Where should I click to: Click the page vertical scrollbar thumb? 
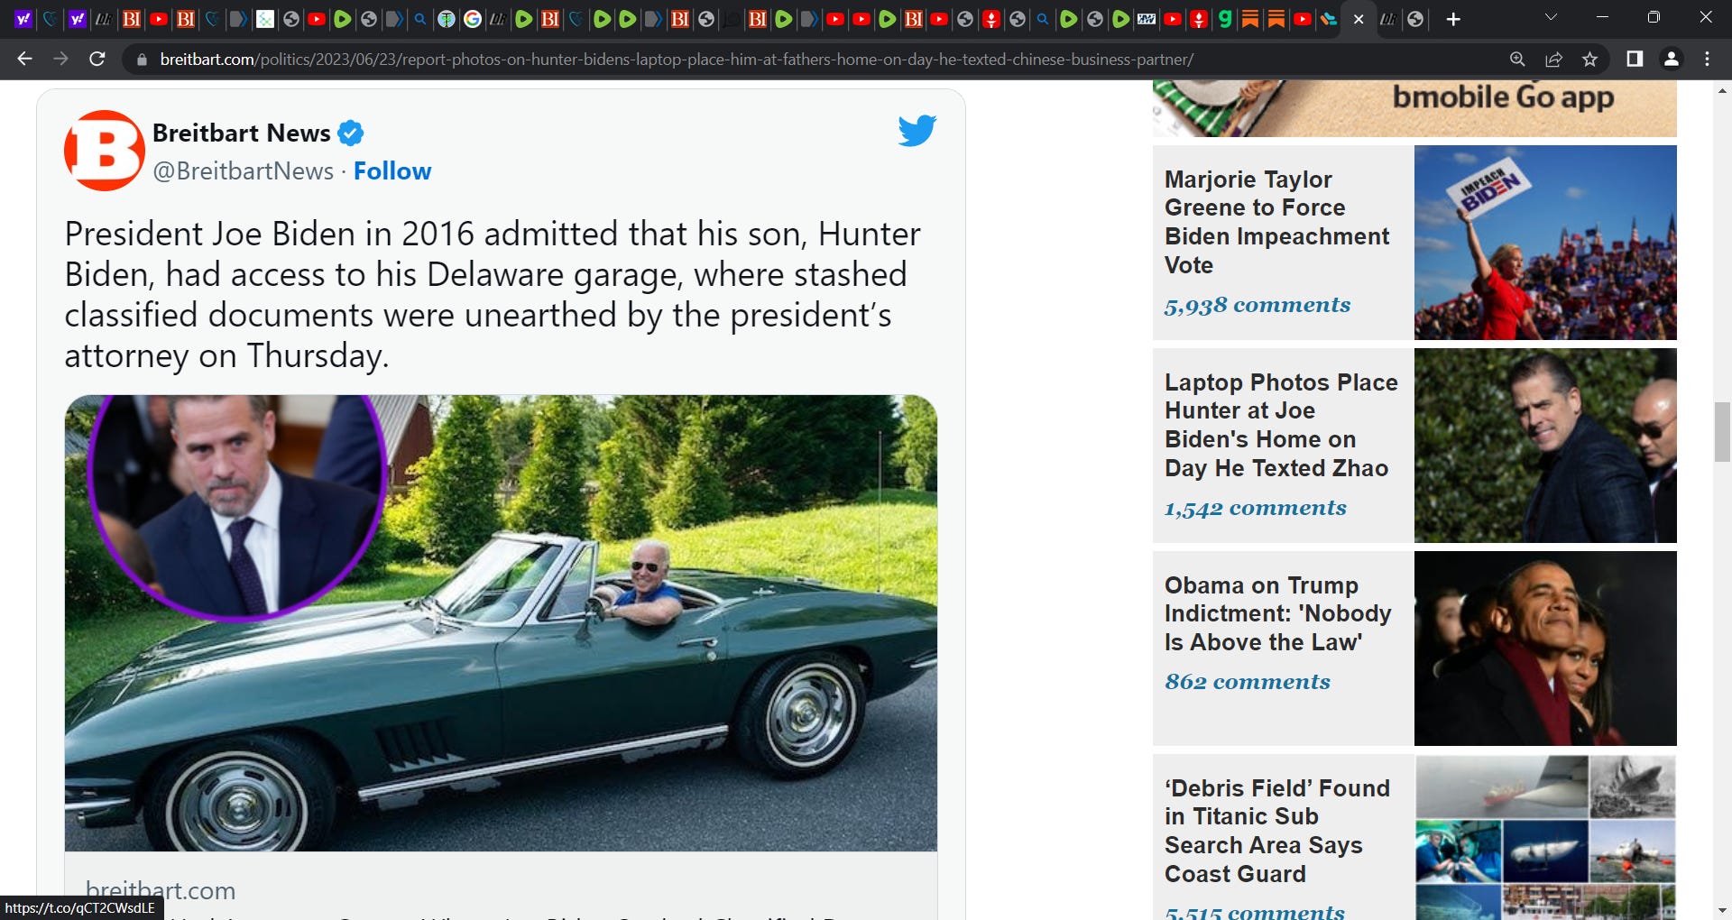1722,432
